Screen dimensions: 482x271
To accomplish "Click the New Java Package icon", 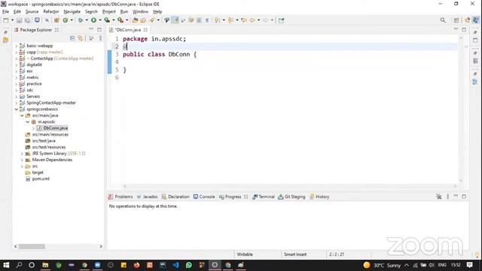I will tap(56, 20).
